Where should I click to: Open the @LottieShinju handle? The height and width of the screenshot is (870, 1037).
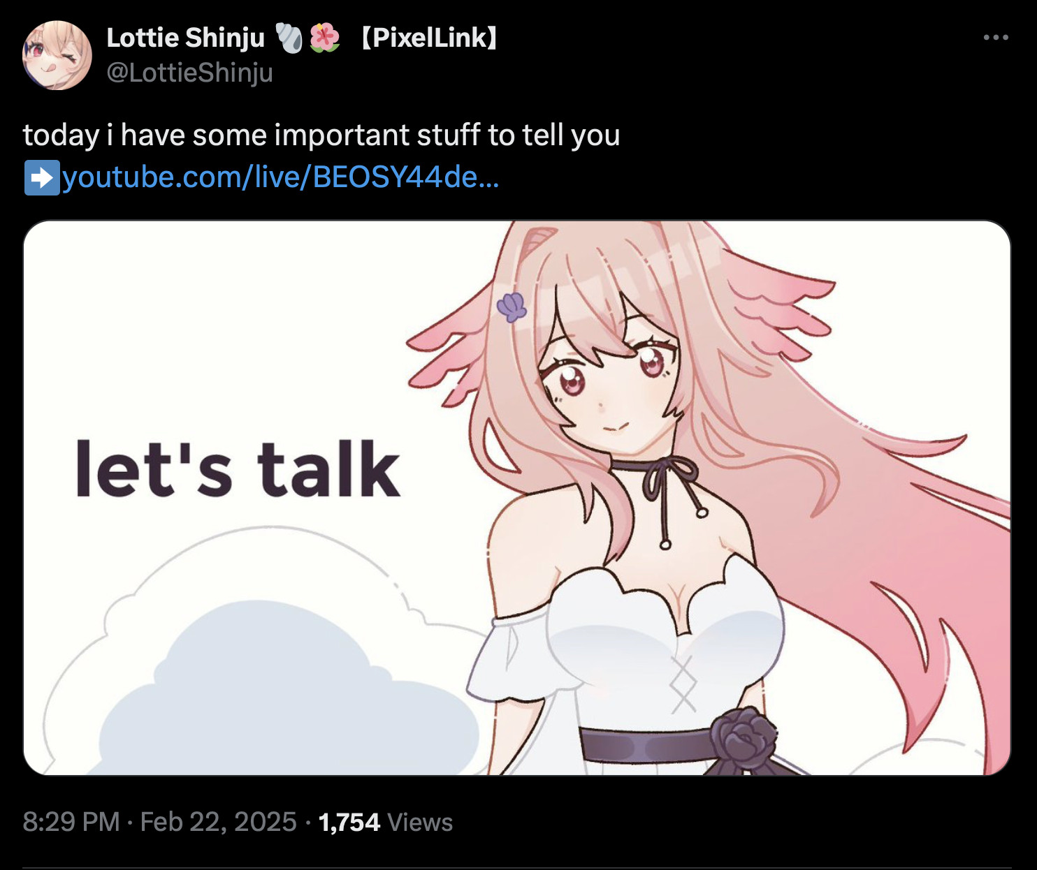point(189,73)
